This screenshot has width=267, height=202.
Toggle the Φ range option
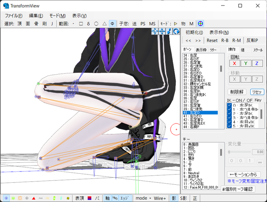point(112,24)
